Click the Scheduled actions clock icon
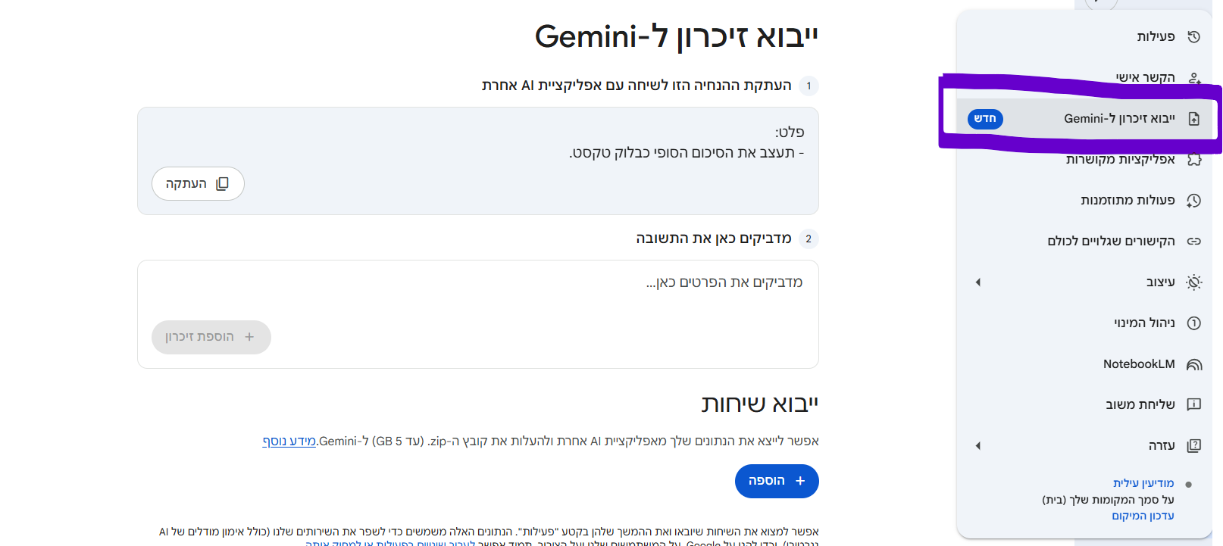Viewport: 1223px width, 546px height. [x=1193, y=201]
